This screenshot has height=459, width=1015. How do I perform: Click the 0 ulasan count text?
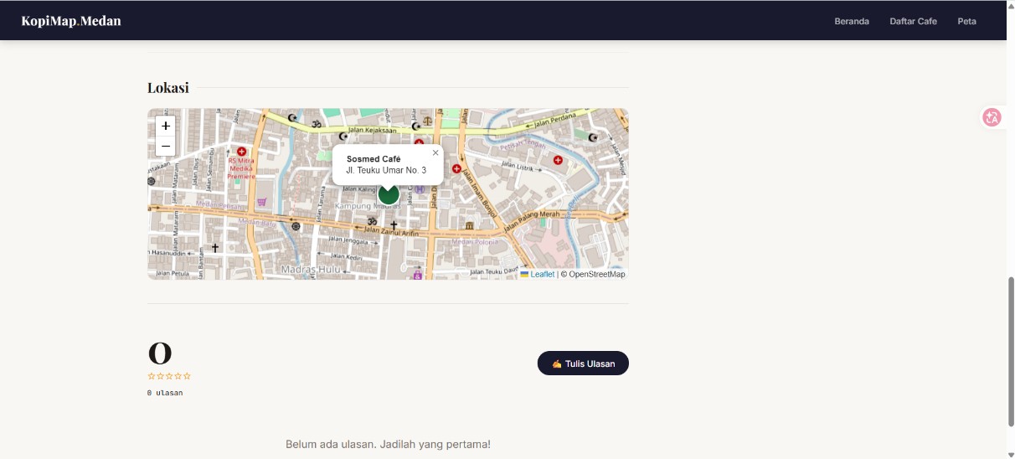tap(165, 392)
